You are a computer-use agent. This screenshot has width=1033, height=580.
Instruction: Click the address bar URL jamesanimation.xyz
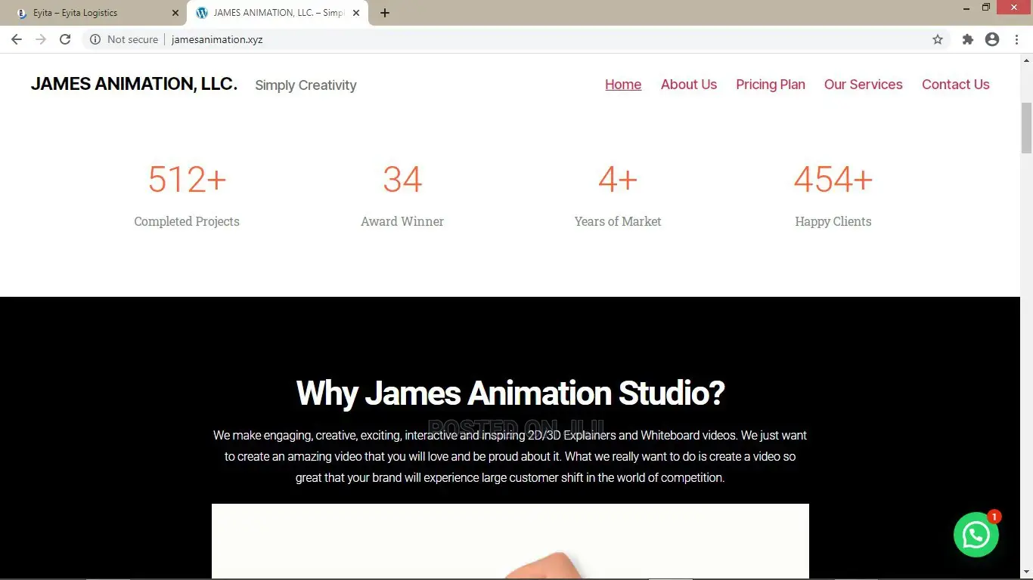coord(217,39)
